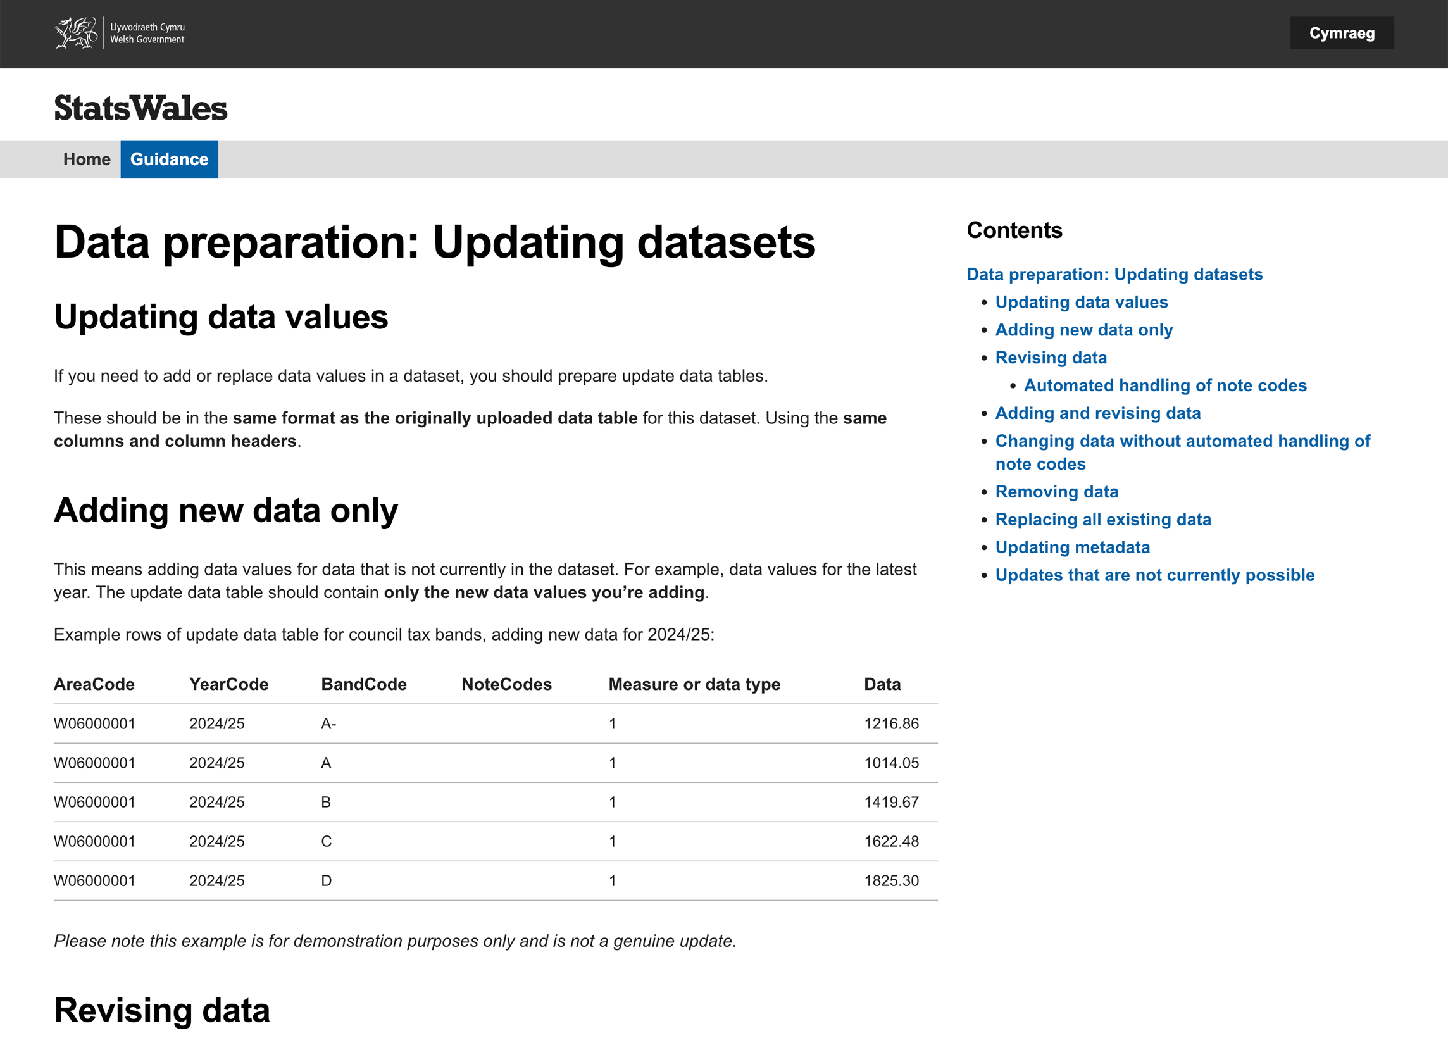Screen dimensions: 1448x1038
Task: Click the 'Removing data' link
Action: pos(1057,492)
